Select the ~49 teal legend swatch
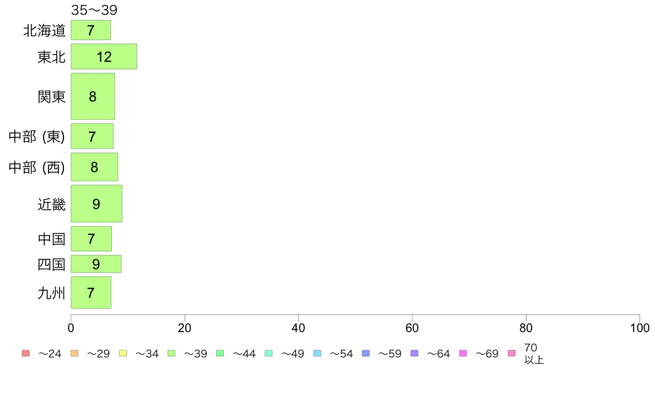Viewport: 655px width, 406px height. pos(269,353)
